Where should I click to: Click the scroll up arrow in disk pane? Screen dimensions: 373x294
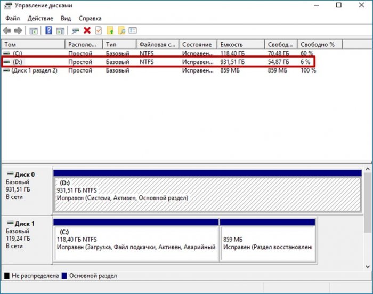click(x=368, y=169)
